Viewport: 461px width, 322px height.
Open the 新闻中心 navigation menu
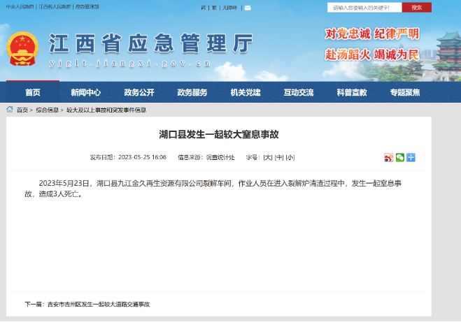tap(85, 92)
